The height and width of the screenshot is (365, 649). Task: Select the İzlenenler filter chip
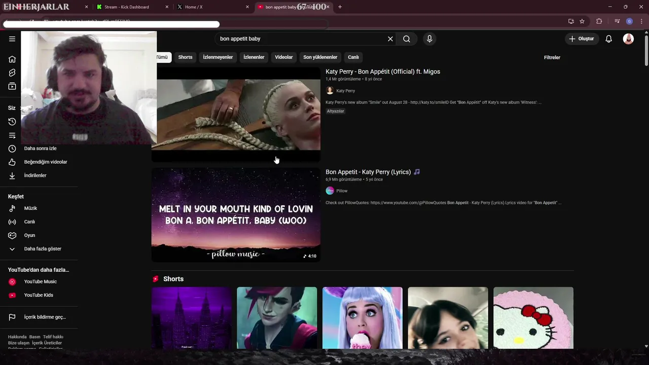pos(254,57)
